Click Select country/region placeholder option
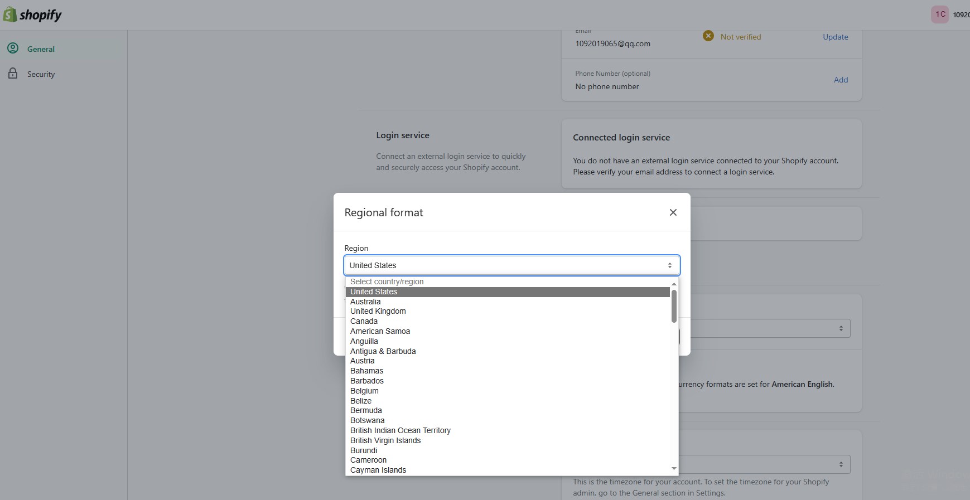970x500 pixels. pos(508,281)
